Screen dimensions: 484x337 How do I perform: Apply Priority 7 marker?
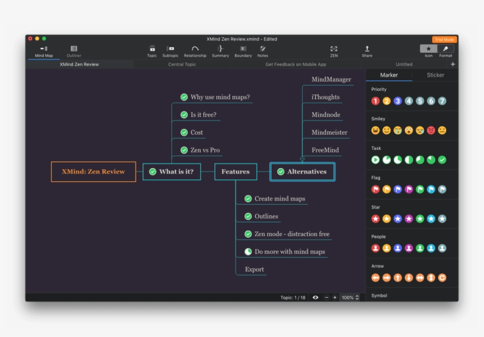[442, 101]
